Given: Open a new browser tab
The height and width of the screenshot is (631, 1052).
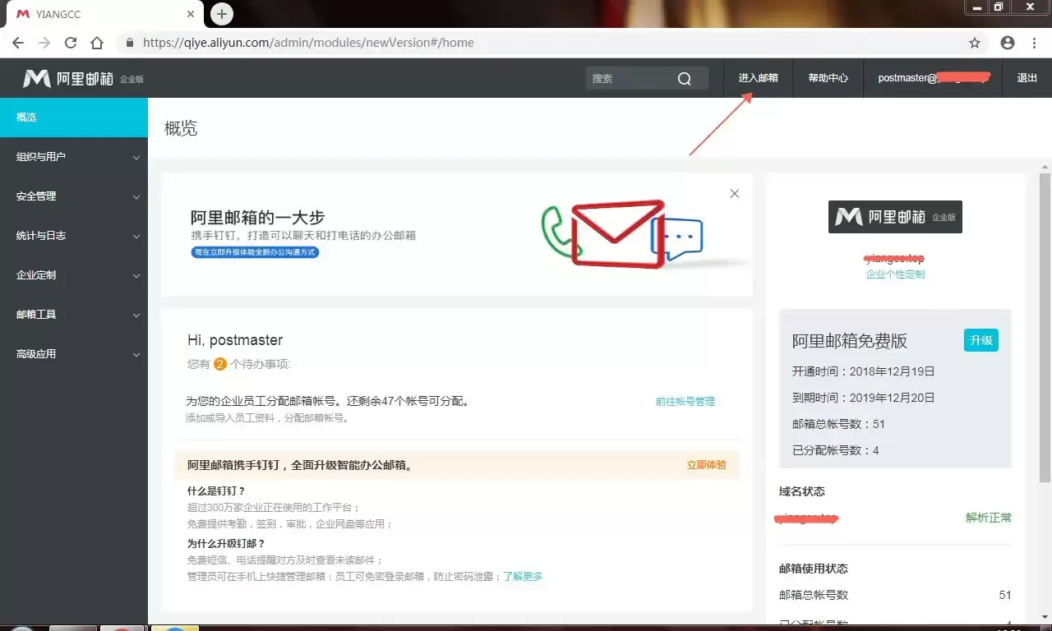Looking at the screenshot, I should coord(222,14).
